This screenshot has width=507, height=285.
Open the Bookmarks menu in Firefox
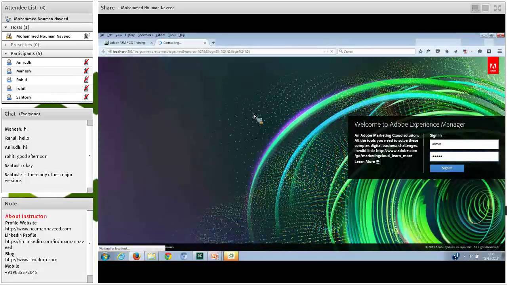coord(145,35)
